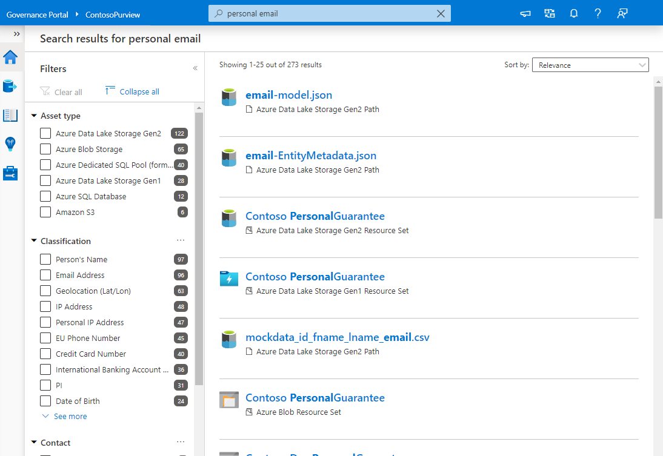663x456 pixels.
Task: Check the Azure Blob Storage filter
Action: tap(45, 149)
